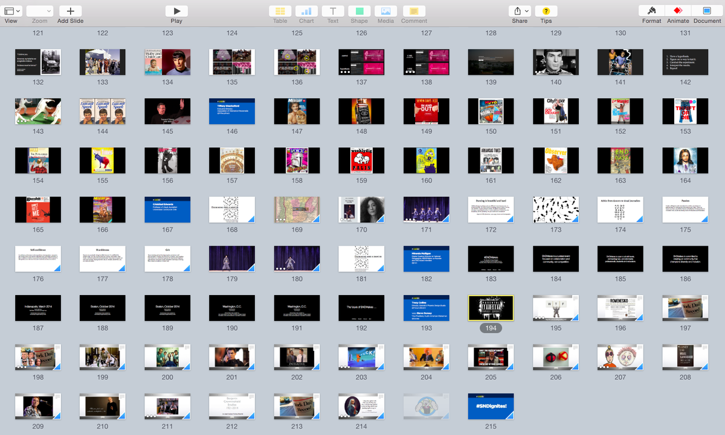Select slide 187 Indianapolis thumbnail
Viewport: 725px width, 435px height.
[38, 308]
